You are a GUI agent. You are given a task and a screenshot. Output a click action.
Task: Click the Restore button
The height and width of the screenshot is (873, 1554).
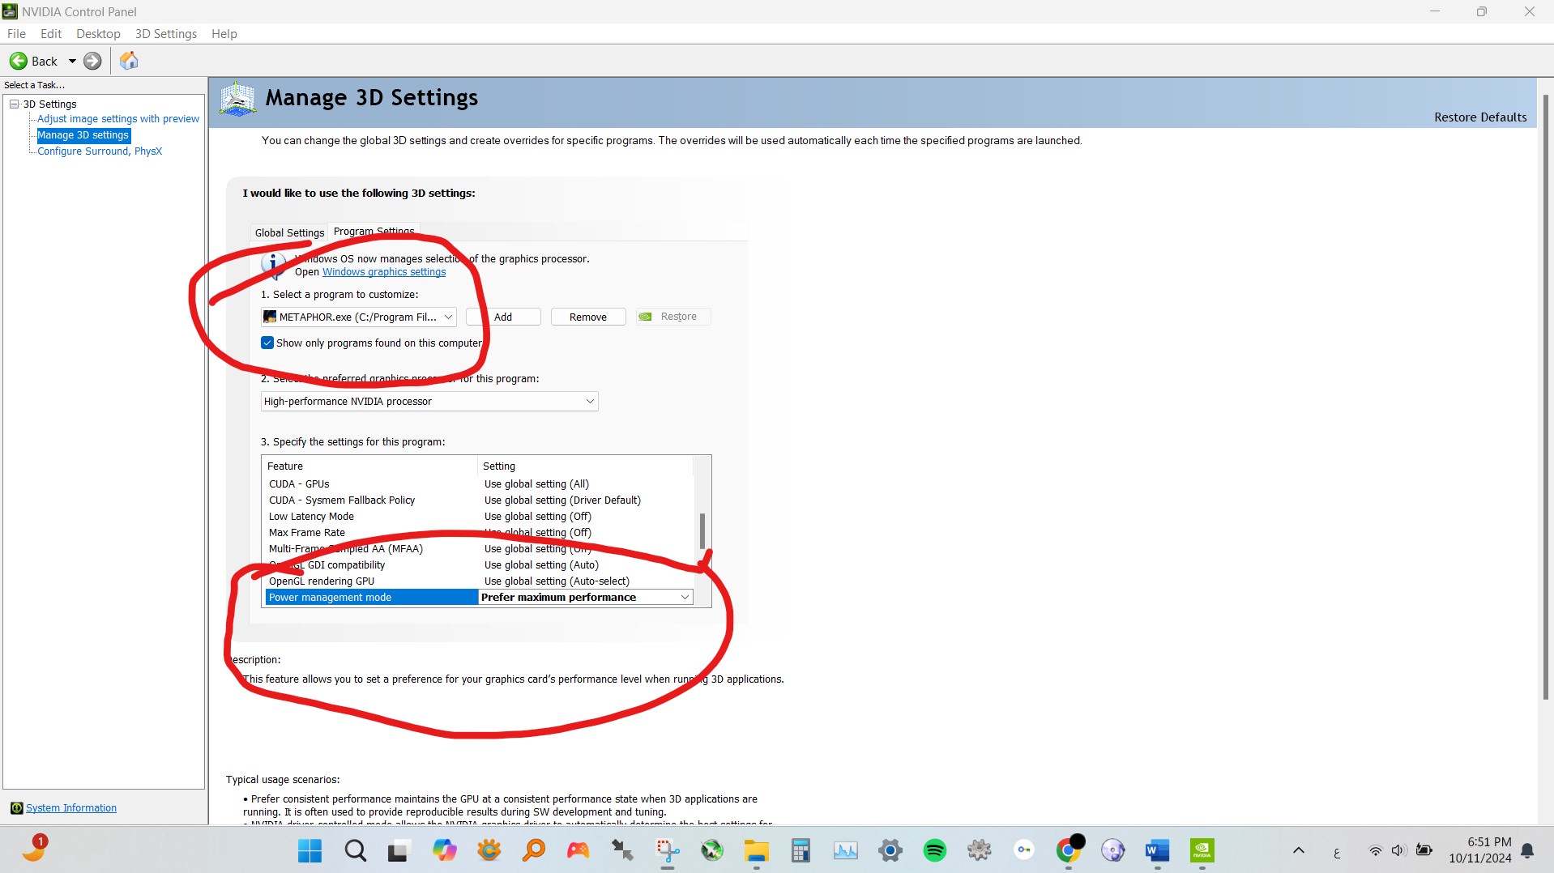click(x=673, y=317)
